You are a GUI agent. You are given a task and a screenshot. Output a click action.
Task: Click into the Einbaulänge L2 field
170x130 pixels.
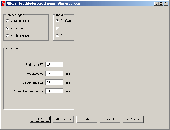coord(54,82)
